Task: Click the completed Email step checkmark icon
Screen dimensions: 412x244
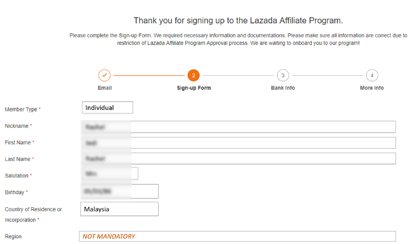Action: 105,75
